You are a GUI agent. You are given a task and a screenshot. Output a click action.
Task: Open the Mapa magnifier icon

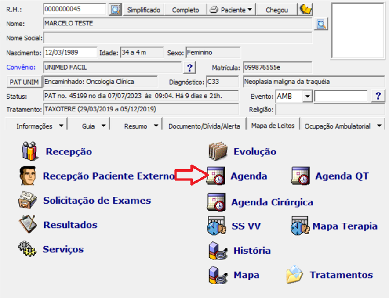[x=218, y=275]
